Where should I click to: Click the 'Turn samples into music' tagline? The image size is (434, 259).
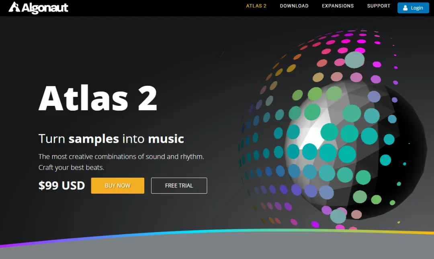[111, 139]
